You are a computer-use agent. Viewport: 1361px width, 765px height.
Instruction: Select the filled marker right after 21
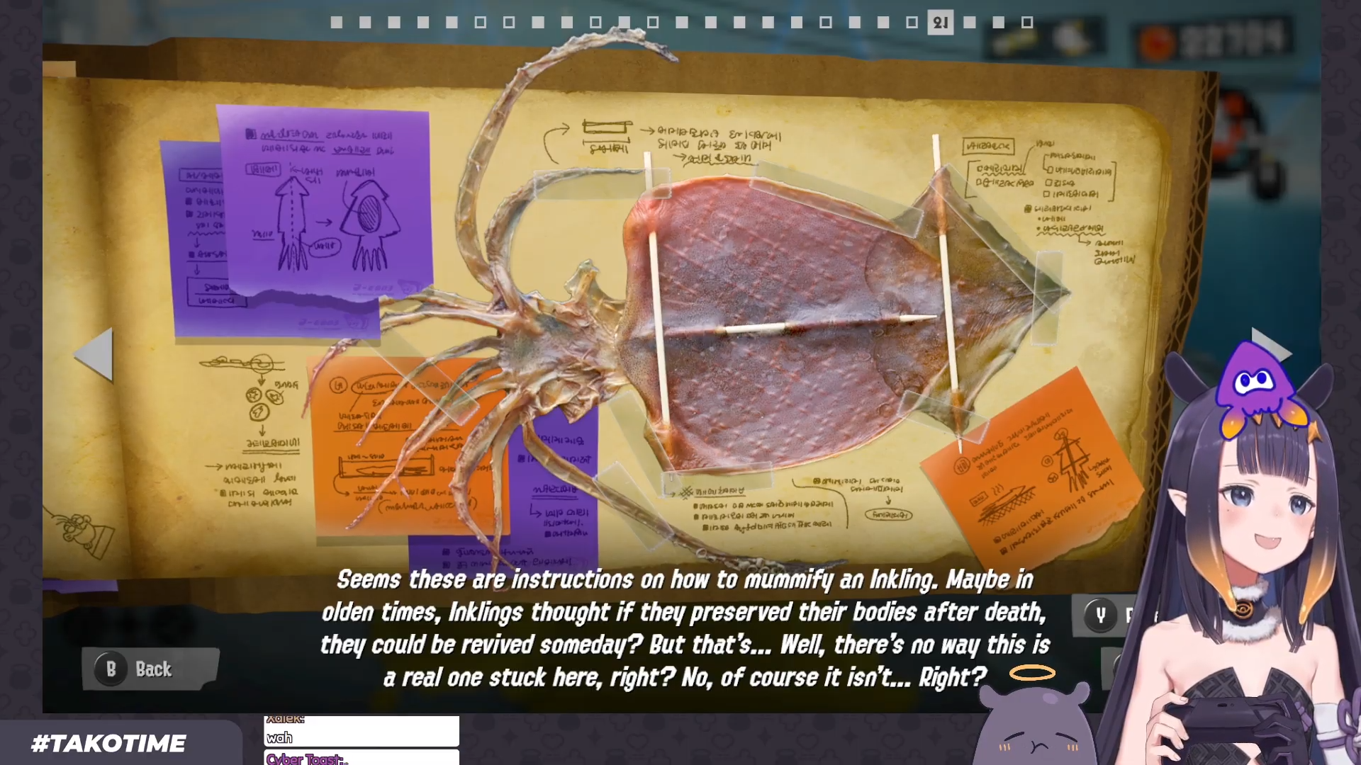coord(970,23)
